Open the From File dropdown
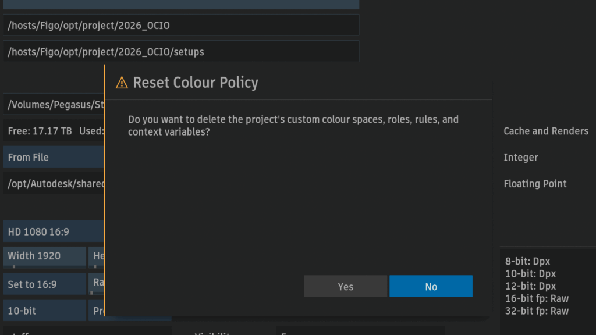 [x=54, y=157]
